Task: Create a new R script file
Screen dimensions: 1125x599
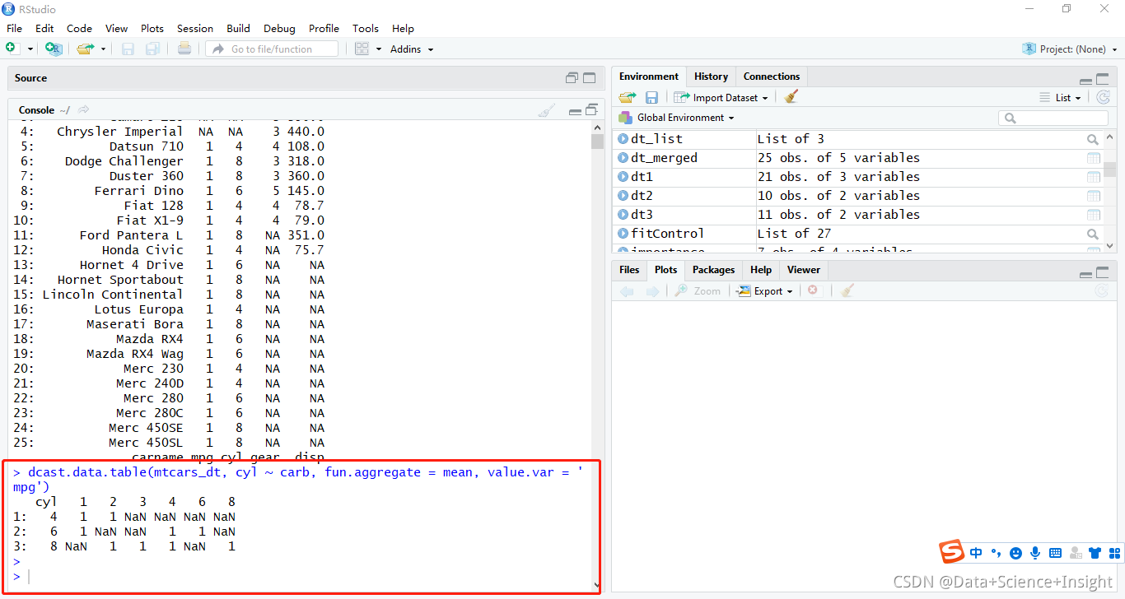Action: (12, 48)
